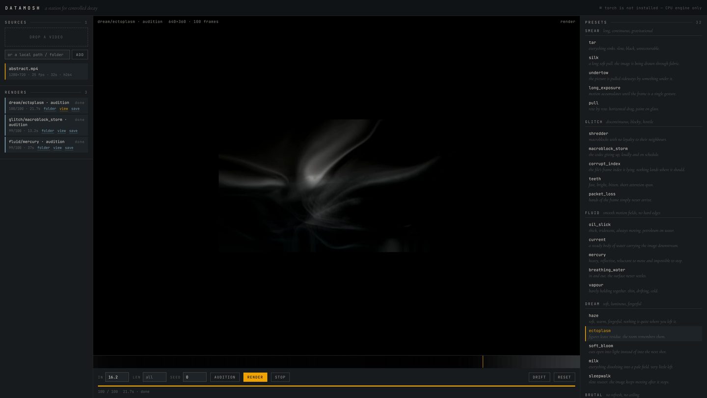Select the long_exposure preset

pos(644,90)
